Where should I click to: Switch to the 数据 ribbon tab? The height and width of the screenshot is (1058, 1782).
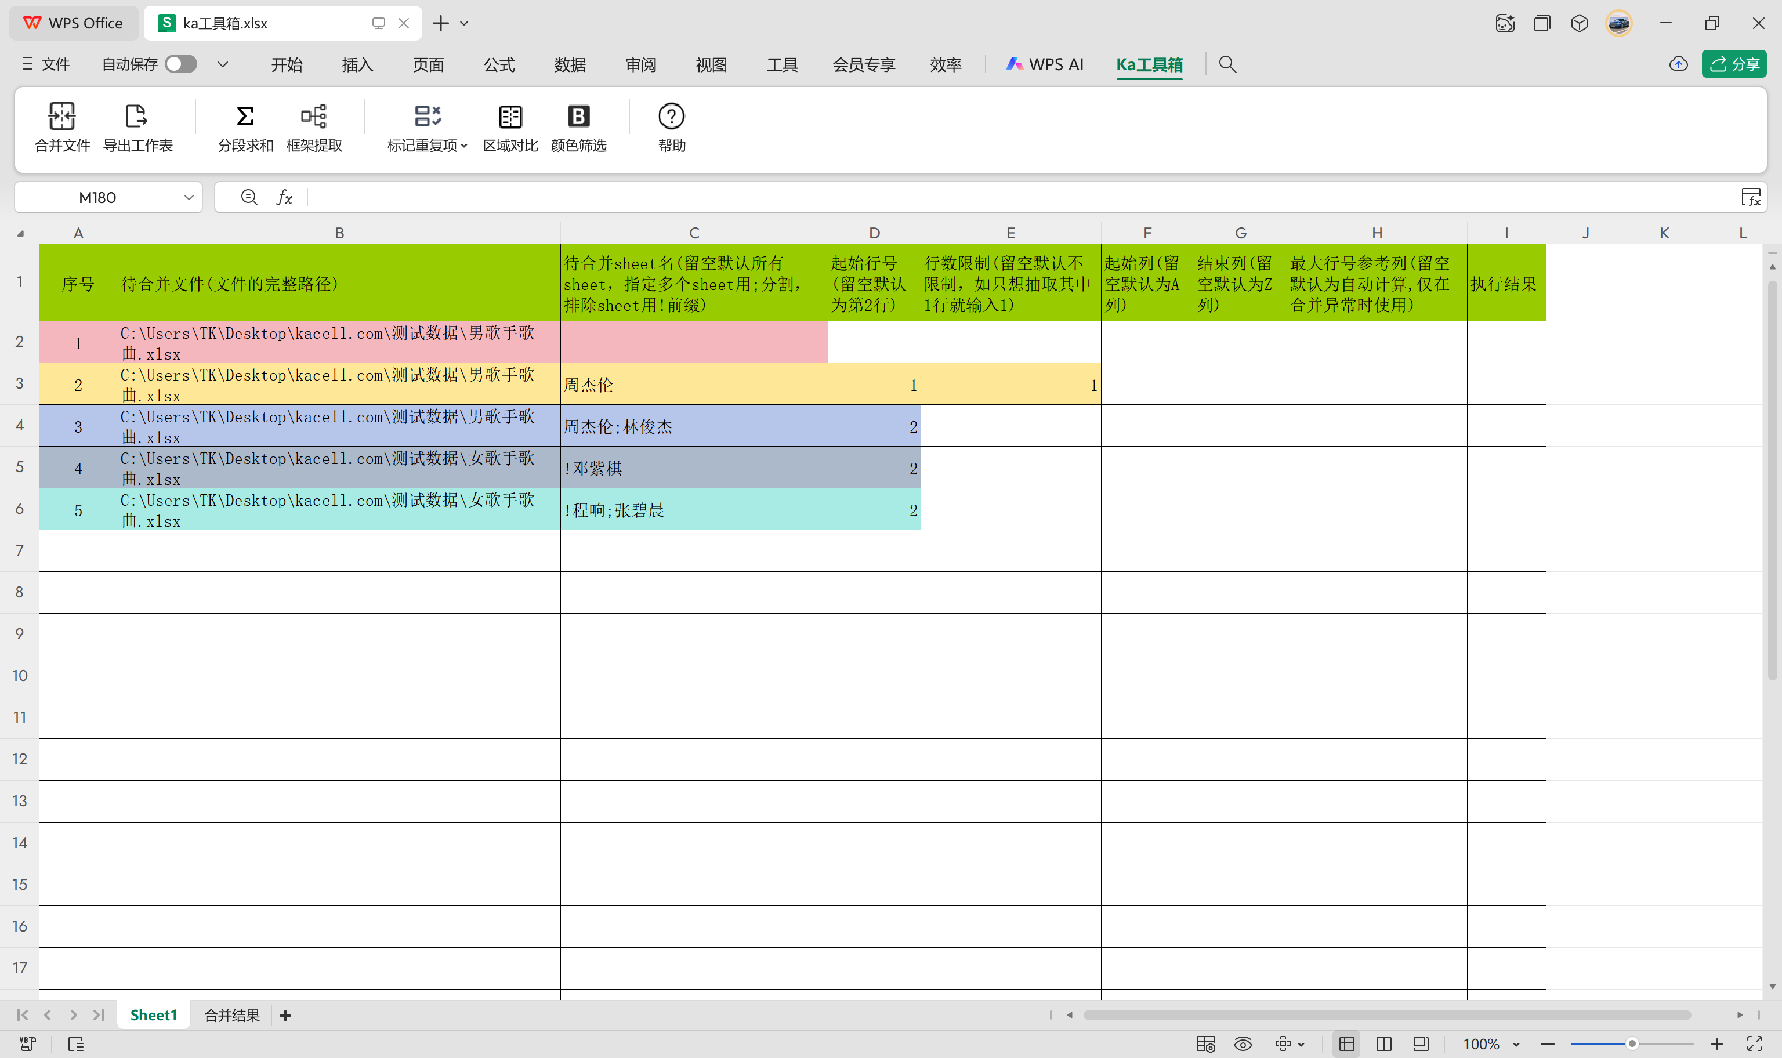point(570,65)
